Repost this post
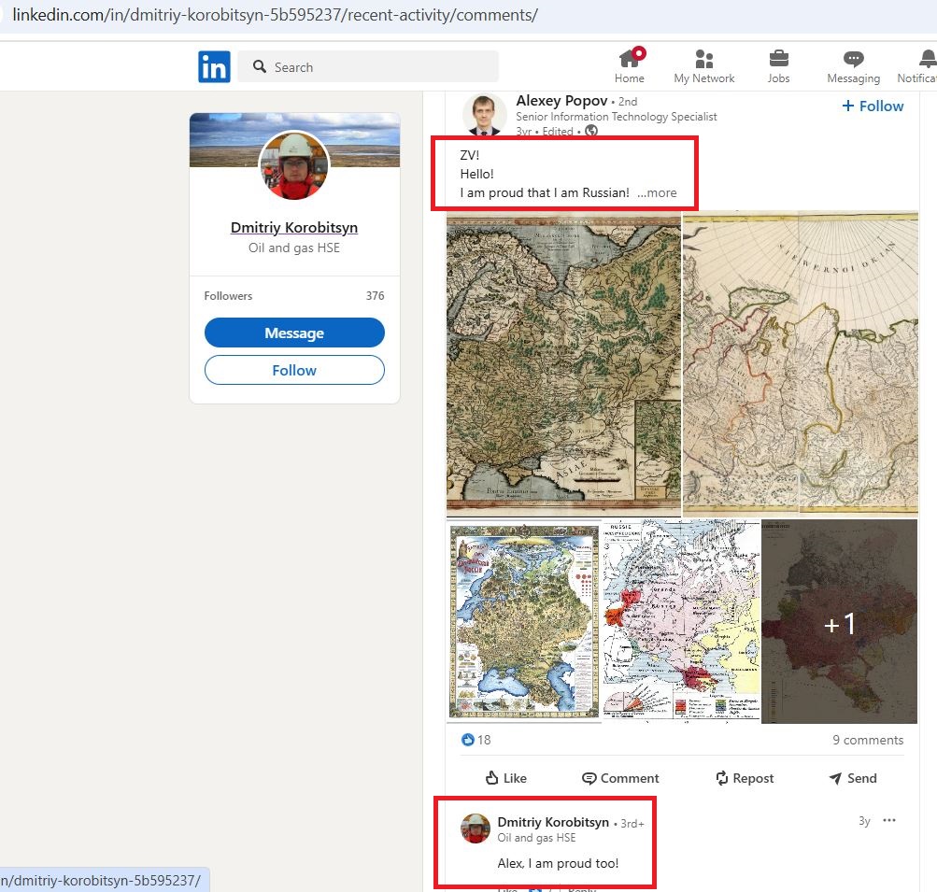The image size is (937, 892). pos(745,778)
